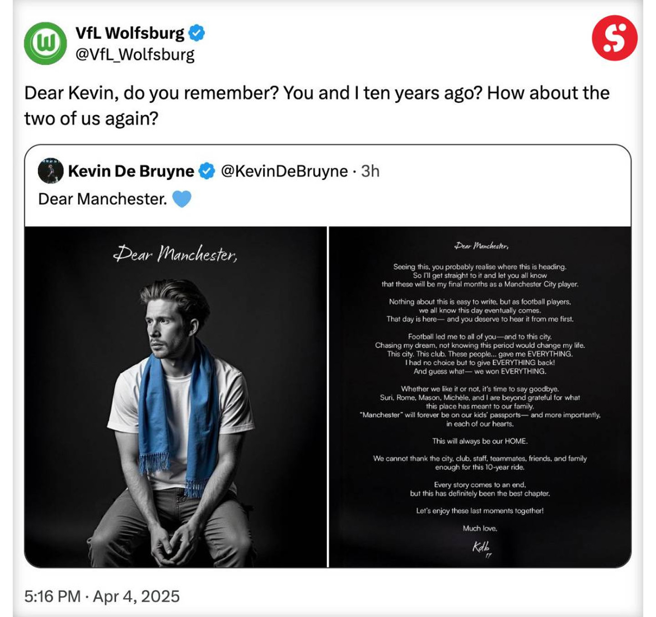The height and width of the screenshot is (617, 656).
Task: Open the @VfL_Wolfsburg handle
Action: (x=135, y=55)
